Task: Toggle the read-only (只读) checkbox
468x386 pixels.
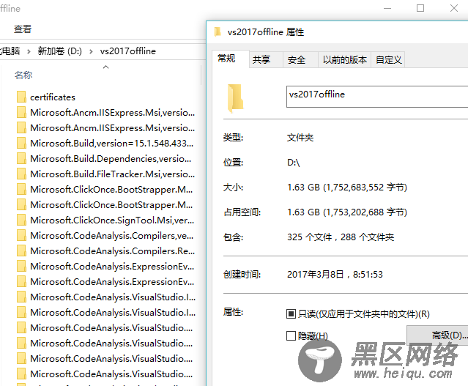Action: pos(291,313)
